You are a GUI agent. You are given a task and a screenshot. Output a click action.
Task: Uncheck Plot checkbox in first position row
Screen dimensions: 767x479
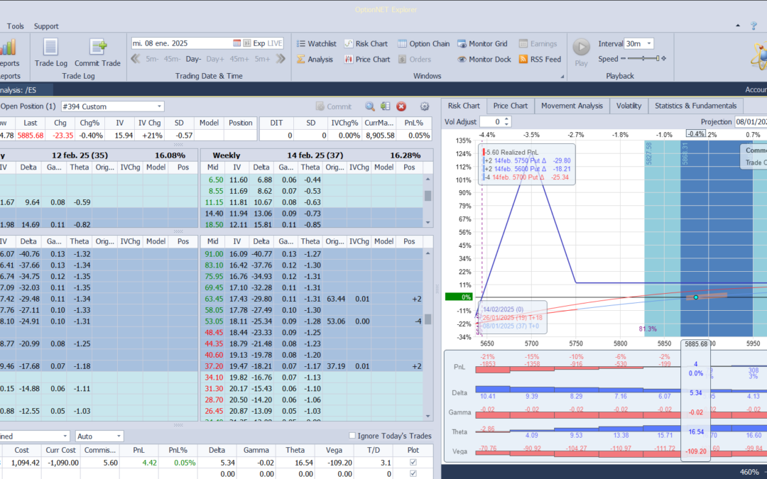click(414, 463)
